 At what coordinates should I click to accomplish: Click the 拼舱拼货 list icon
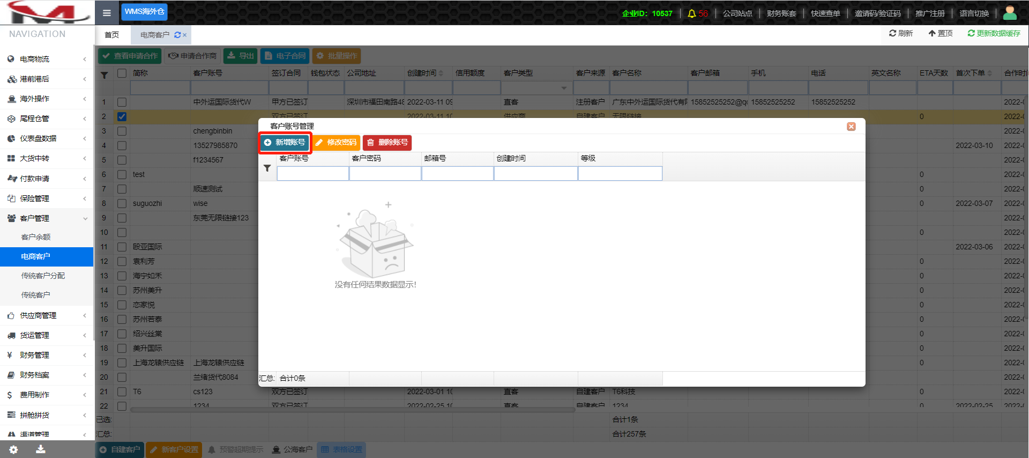click(11, 415)
